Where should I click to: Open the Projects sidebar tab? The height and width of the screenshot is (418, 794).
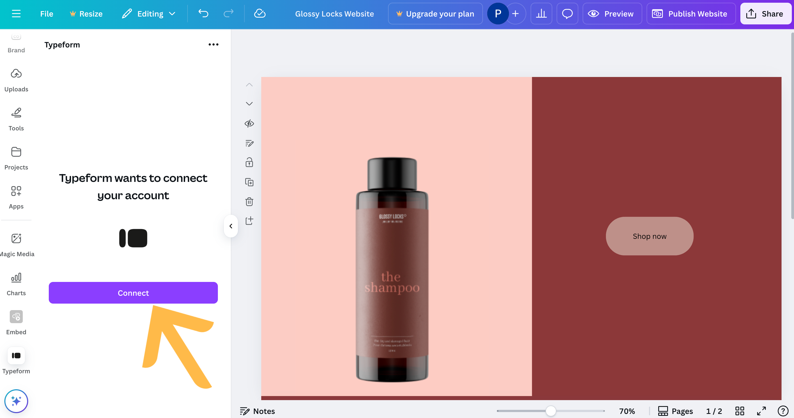point(16,158)
